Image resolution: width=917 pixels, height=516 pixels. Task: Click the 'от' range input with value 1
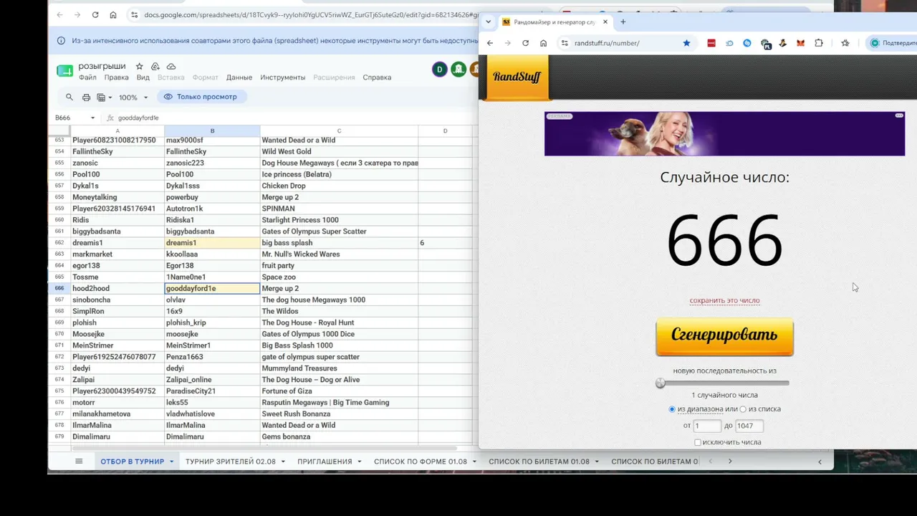coord(707,426)
